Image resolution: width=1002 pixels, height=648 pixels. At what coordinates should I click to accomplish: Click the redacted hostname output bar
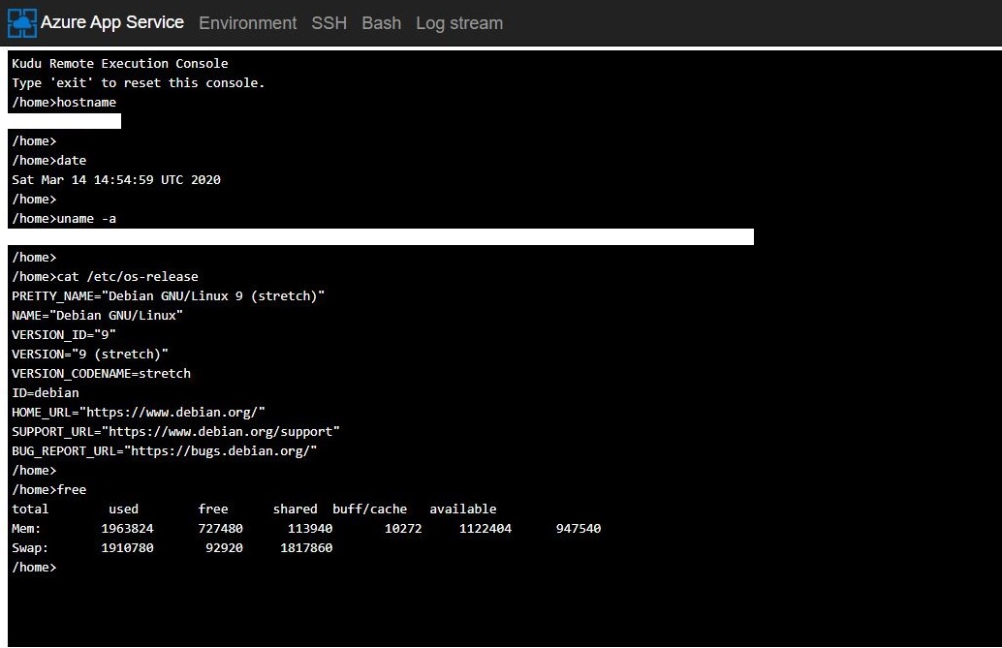(66, 121)
